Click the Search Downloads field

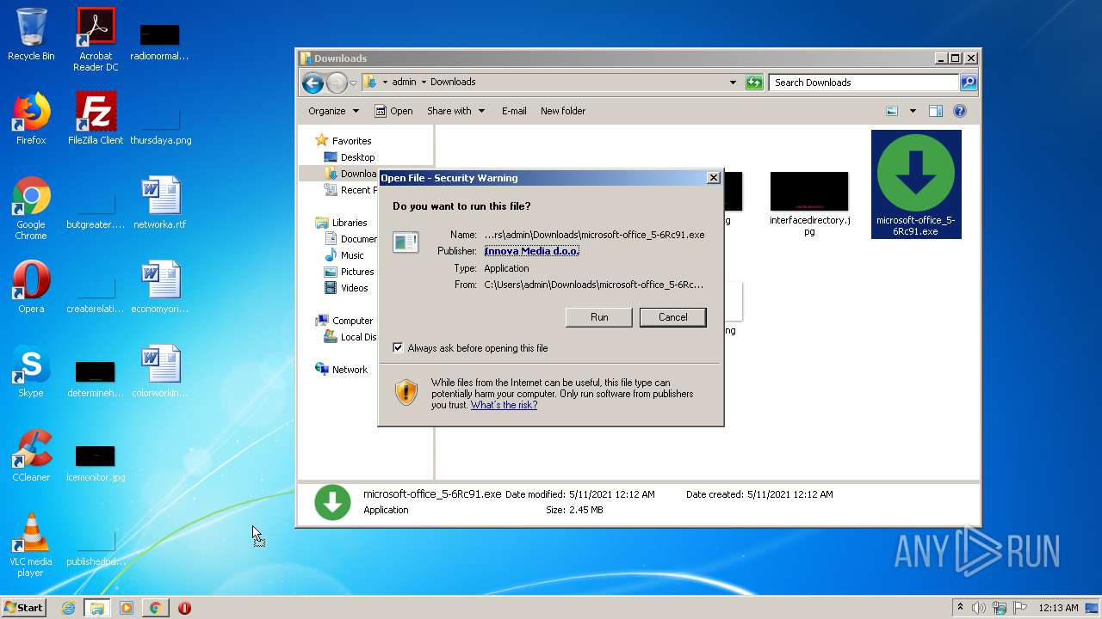[864, 83]
